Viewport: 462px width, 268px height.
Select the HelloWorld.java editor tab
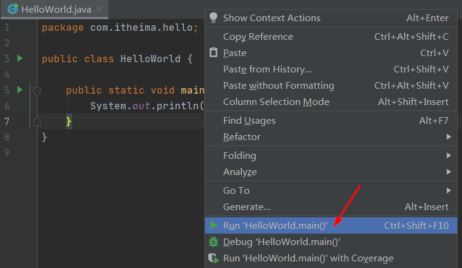[56, 9]
